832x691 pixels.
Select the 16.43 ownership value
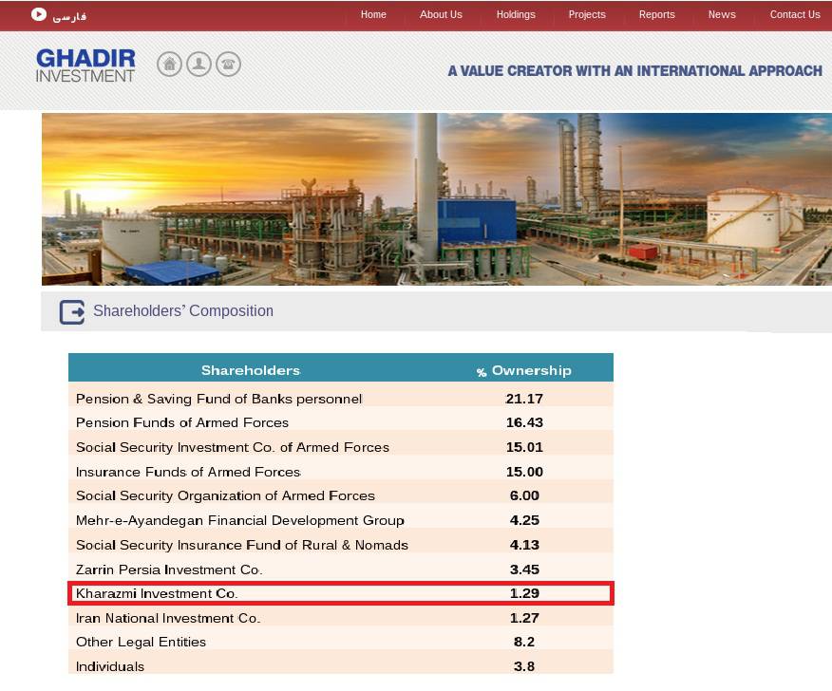click(x=524, y=422)
